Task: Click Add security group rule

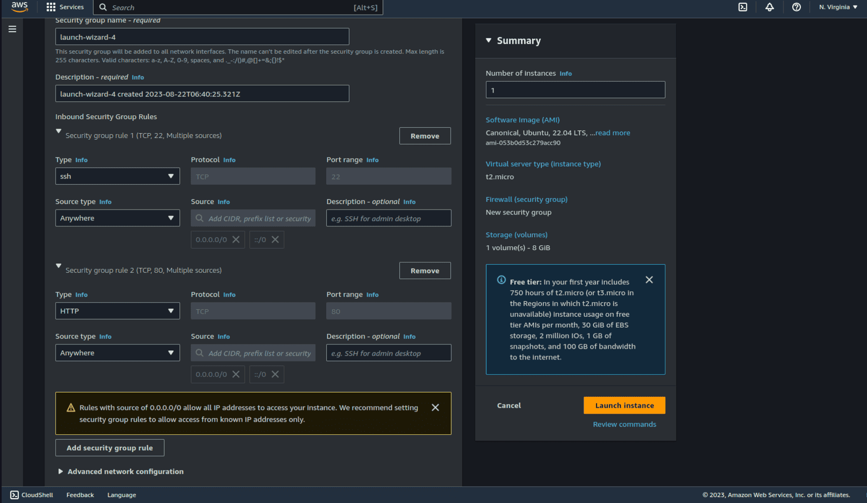Action: click(109, 448)
